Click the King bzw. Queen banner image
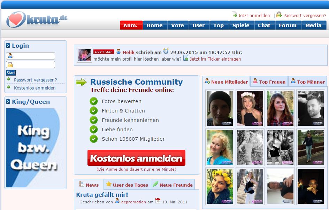Viewport: 329px width, 210px height. coord(33,148)
